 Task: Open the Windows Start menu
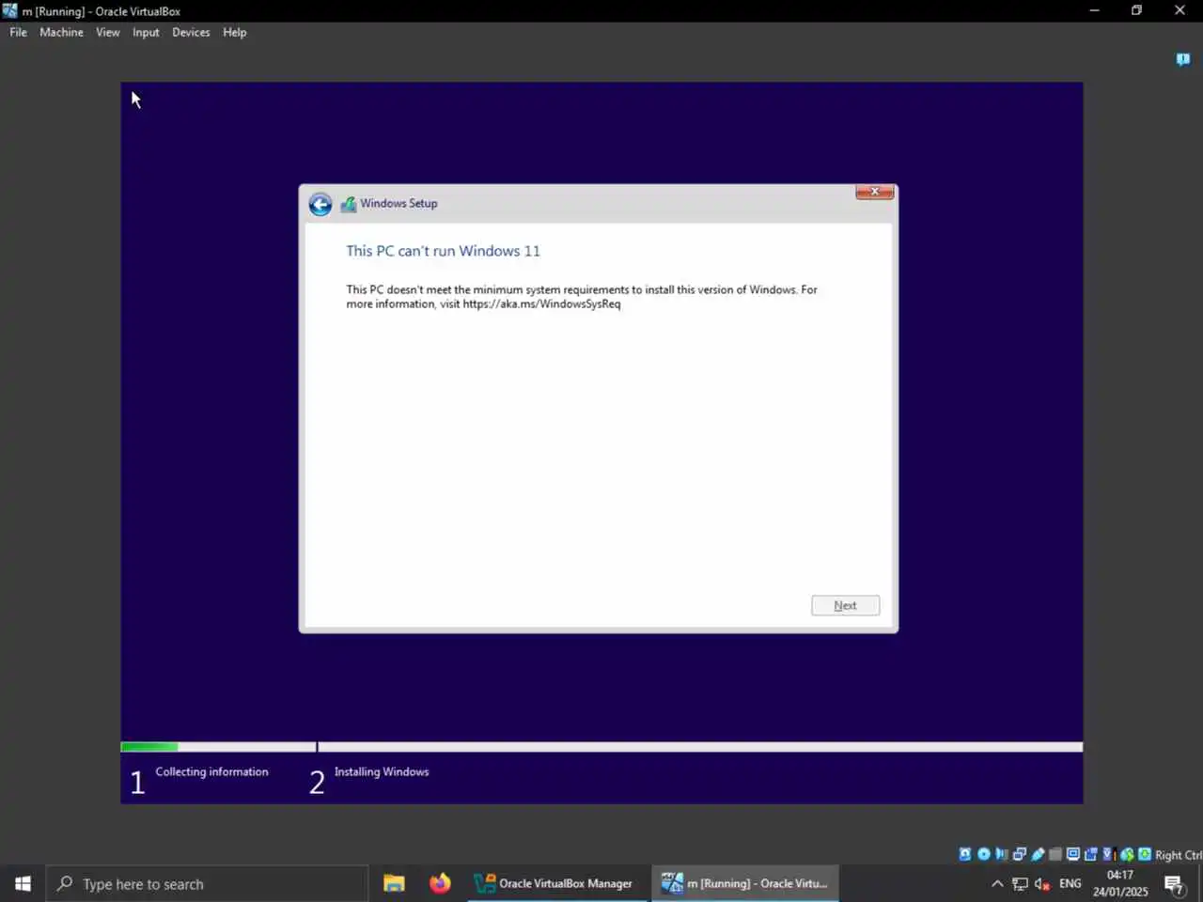(x=23, y=883)
